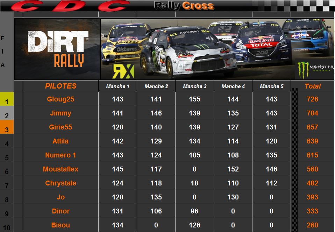Click Dinor's total of 333
Viewport: 335px width, 232px height.
coord(313,211)
